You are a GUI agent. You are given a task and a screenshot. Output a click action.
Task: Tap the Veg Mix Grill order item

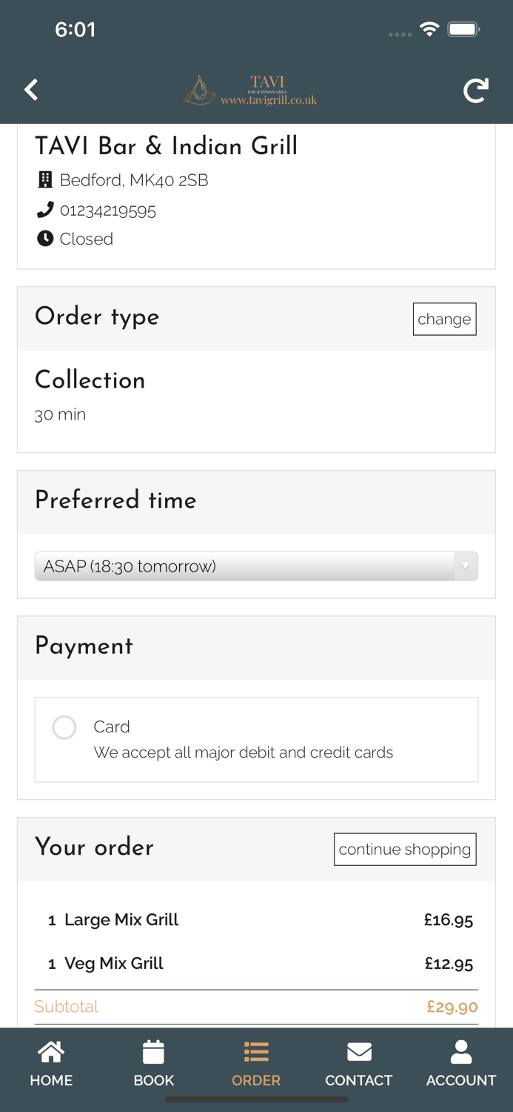tap(114, 964)
